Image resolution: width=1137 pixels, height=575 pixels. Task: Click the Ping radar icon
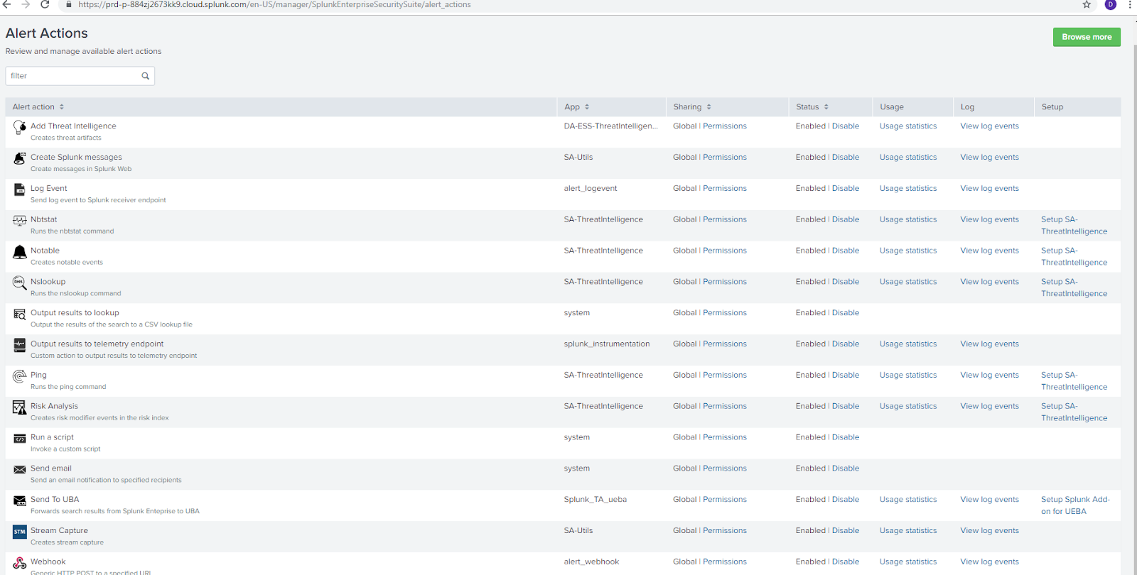click(x=20, y=376)
